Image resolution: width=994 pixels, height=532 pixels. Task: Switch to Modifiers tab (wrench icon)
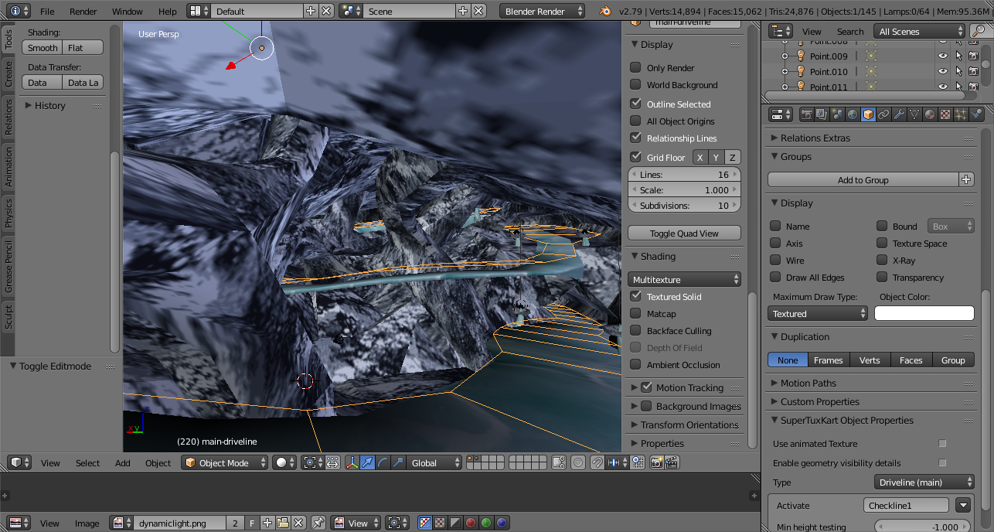tap(899, 114)
